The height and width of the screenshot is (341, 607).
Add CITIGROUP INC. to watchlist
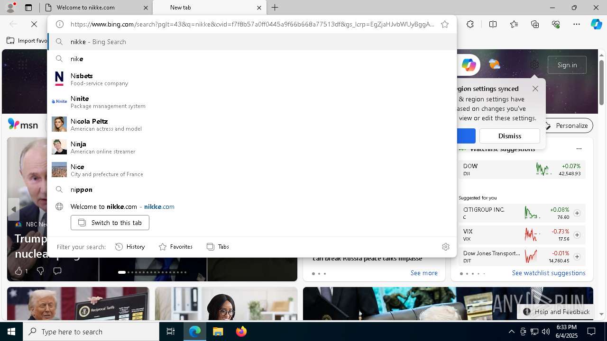(x=577, y=213)
